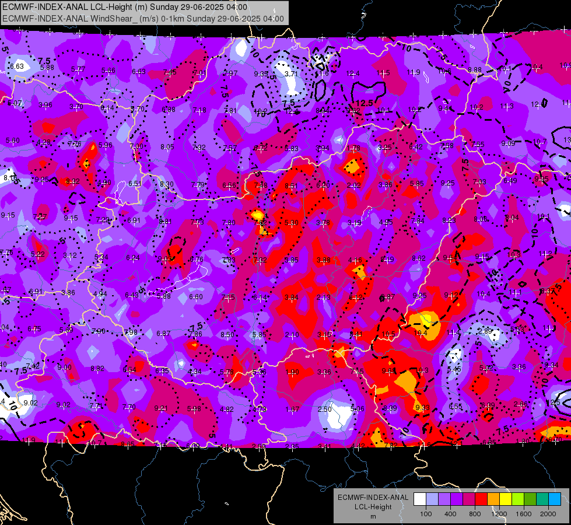
Task: Click the grid value 8.62
Action: 419,258
